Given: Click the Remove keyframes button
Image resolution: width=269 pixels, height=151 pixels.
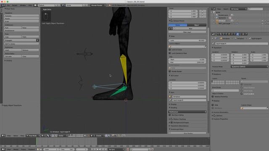Looking at the screenshot, I should (x=30, y=50).
